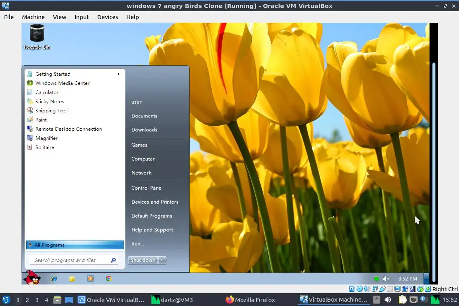Click the Shut down button
The width and height of the screenshot is (459, 306).
143,260
